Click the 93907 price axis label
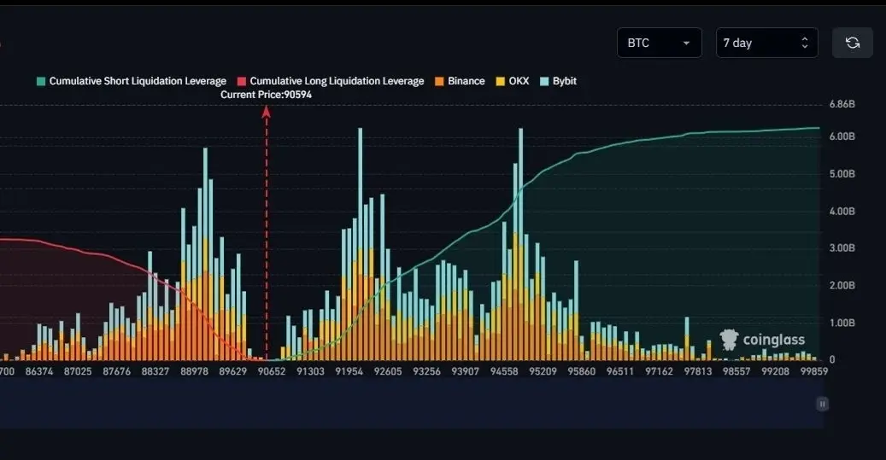886x460 pixels. pos(466,371)
